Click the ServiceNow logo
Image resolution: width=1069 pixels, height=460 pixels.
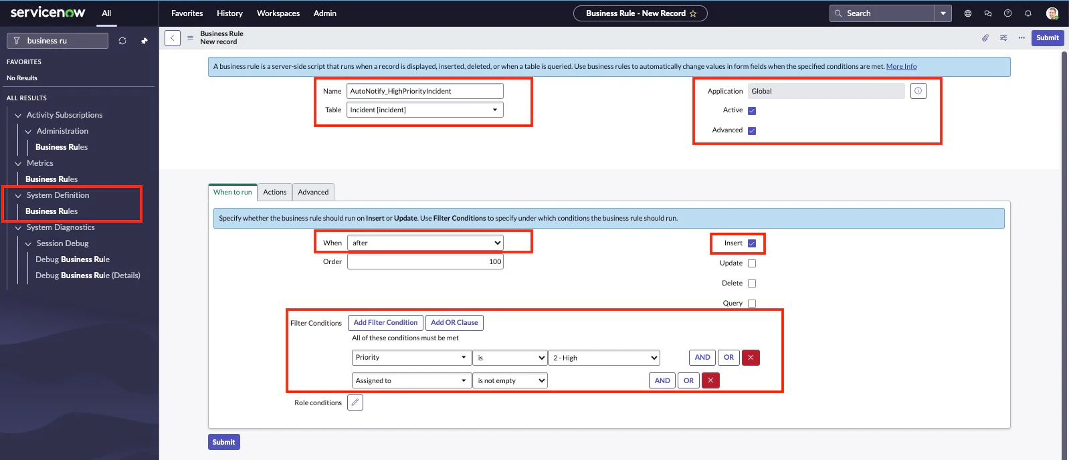pyautogui.click(x=47, y=13)
